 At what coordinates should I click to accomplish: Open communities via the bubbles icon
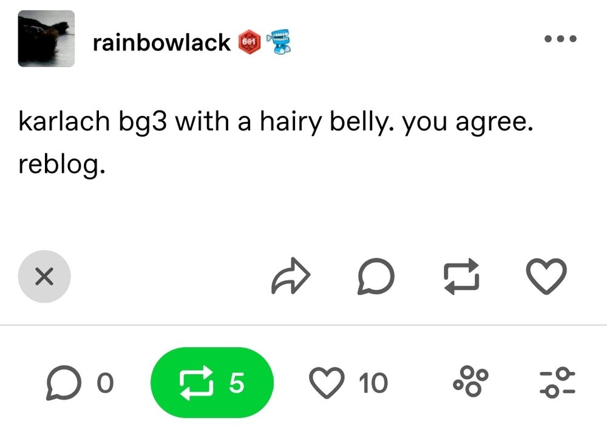point(472,382)
